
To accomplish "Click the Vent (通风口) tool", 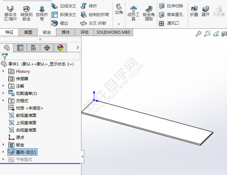I will click(x=169, y=23).
